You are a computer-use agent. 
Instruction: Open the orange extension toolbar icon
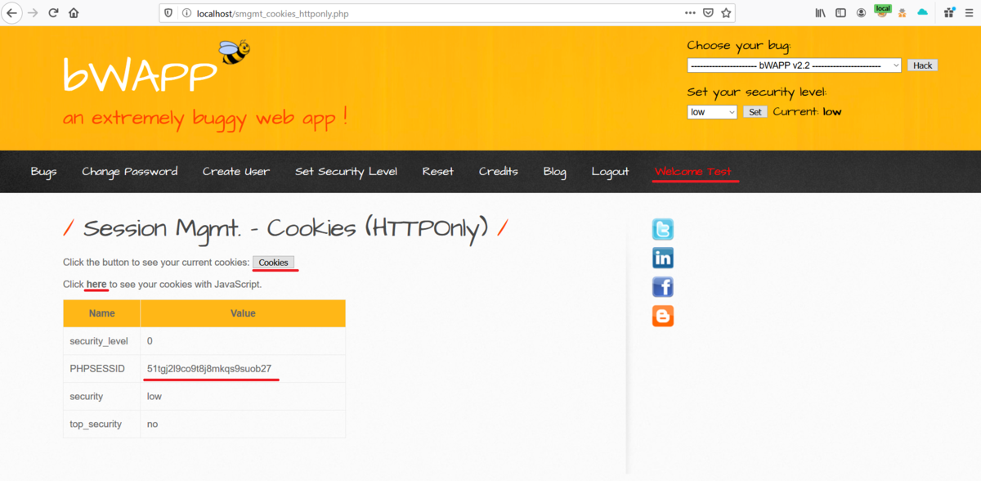click(903, 13)
